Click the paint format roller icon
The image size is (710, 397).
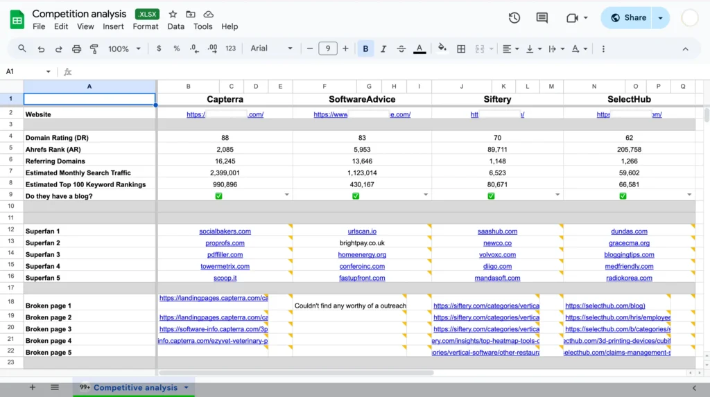coord(94,48)
